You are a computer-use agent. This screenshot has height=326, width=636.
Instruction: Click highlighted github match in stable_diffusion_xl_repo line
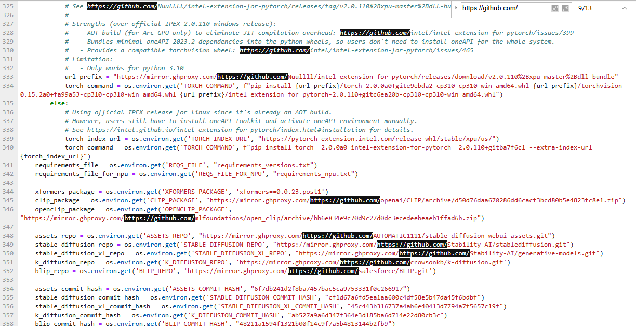tap(434, 253)
